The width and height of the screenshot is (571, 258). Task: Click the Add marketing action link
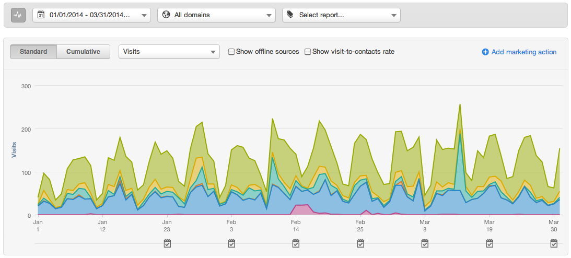pos(523,52)
